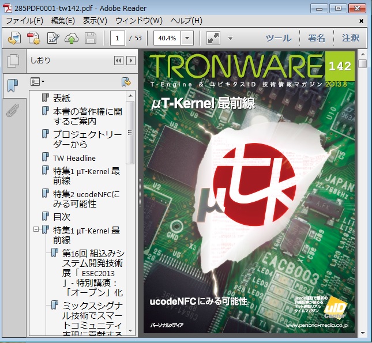Open the 編集(E) menu

(x=63, y=21)
